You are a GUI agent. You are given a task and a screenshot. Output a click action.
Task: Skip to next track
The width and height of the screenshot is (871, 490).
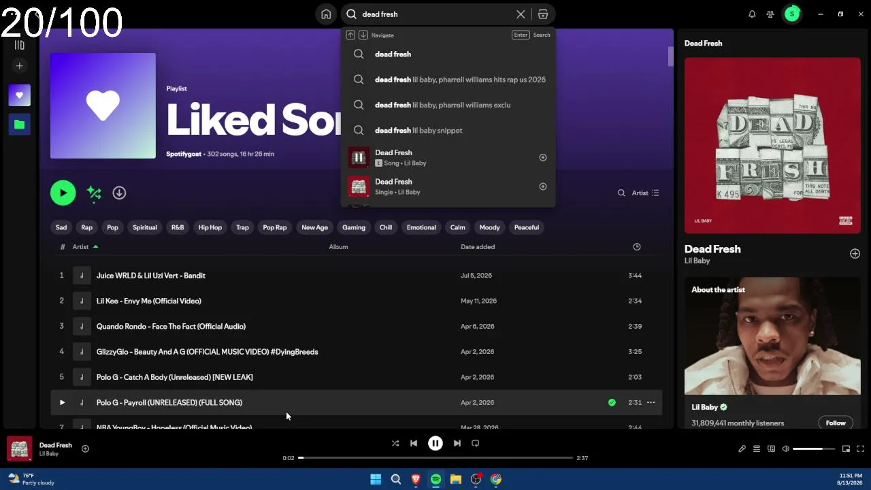tap(457, 444)
